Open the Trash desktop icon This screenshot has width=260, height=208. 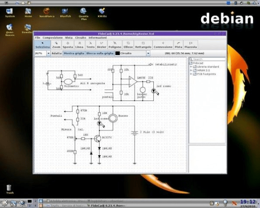tap(10, 189)
